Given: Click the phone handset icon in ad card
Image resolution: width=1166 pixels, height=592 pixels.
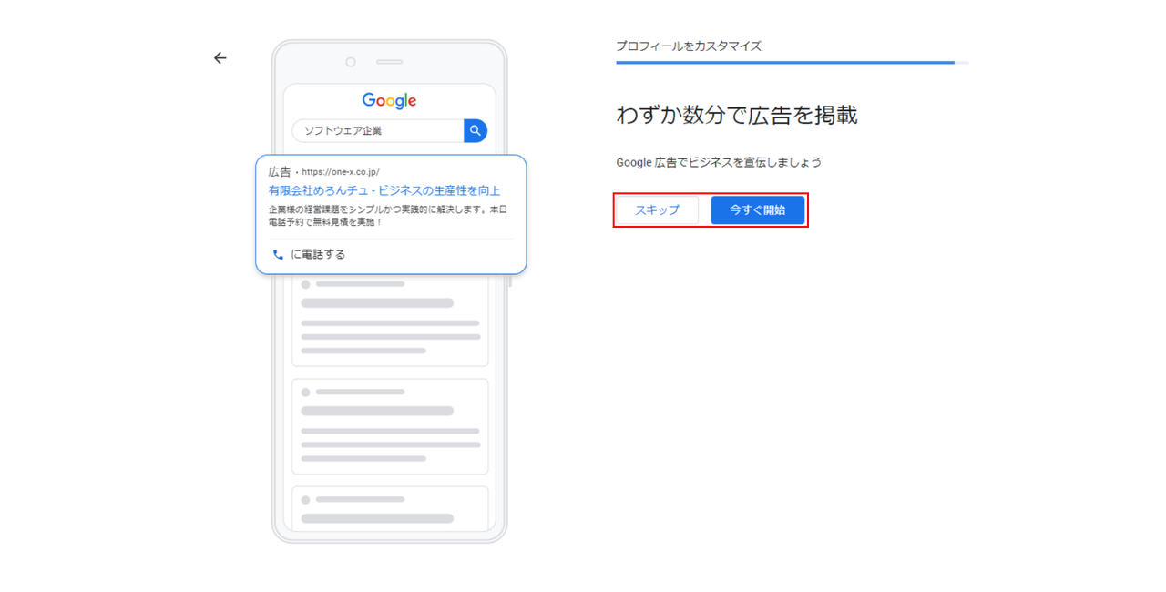Looking at the screenshot, I should [278, 255].
